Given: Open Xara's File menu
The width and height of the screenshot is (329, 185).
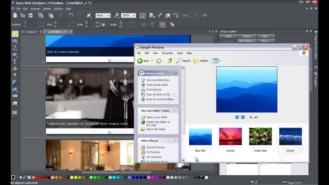Looking at the screenshot, I should (x=19, y=9).
